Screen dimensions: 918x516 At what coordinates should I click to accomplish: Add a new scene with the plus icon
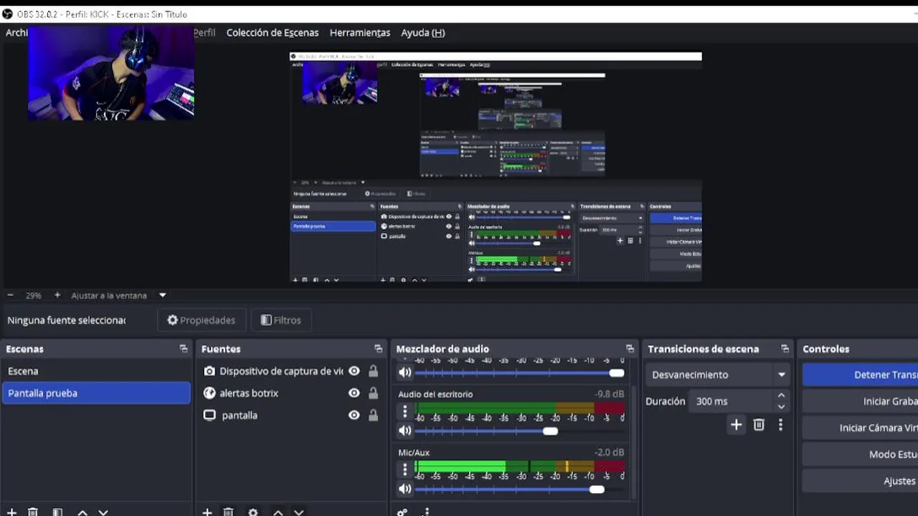(11, 512)
